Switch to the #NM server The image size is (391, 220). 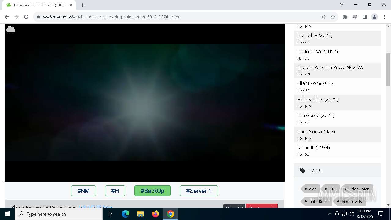pos(83,191)
